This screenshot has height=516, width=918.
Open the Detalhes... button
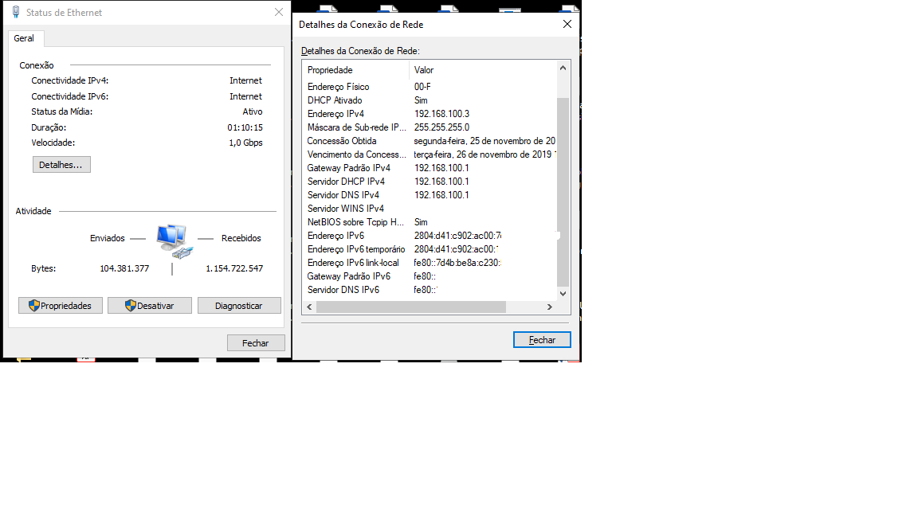[x=61, y=164]
